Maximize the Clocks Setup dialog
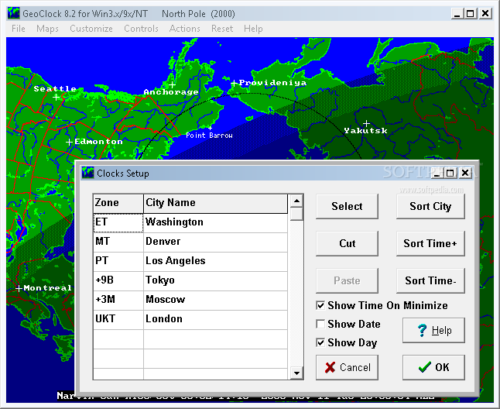Viewport: 500px width, 409px height. 450,173
